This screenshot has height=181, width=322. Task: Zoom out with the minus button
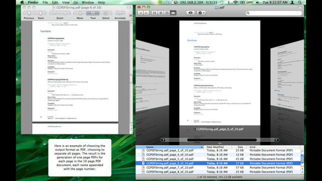[x=55, y=13]
